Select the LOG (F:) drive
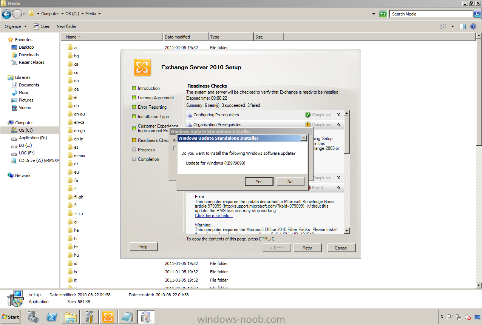The height and width of the screenshot is (325, 482). tap(26, 153)
